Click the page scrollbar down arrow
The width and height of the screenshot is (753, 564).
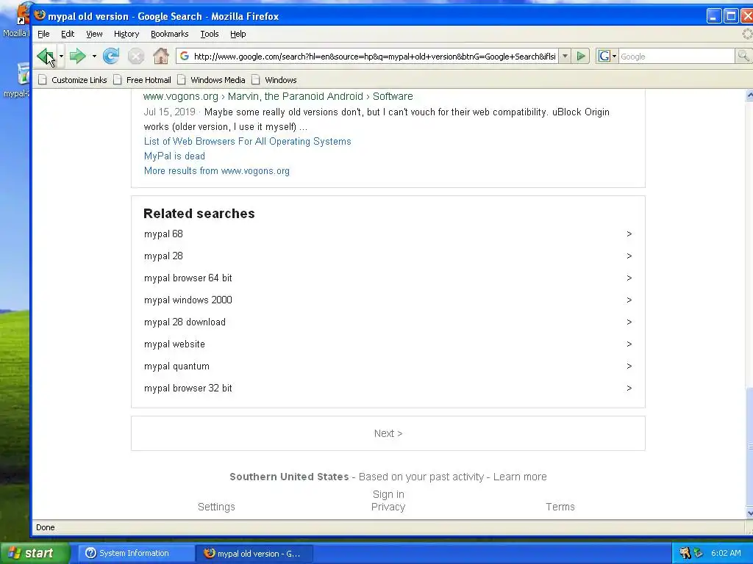click(749, 513)
